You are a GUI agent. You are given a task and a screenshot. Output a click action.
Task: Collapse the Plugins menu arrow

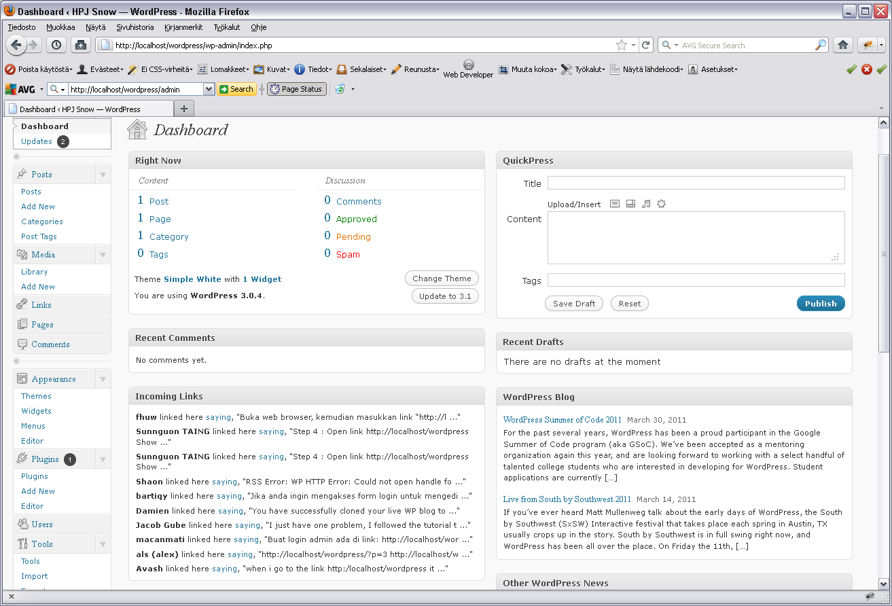(103, 460)
